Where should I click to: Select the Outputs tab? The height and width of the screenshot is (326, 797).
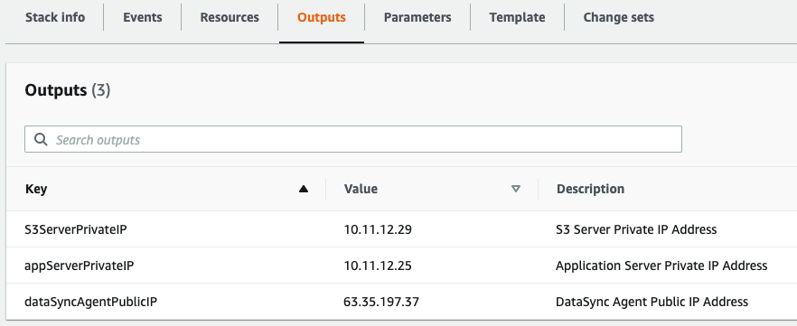pos(322,17)
